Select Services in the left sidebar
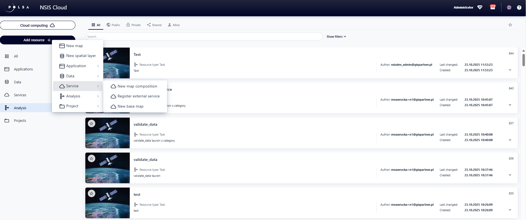Viewport: 526px width, 220px height. tap(20, 95)
